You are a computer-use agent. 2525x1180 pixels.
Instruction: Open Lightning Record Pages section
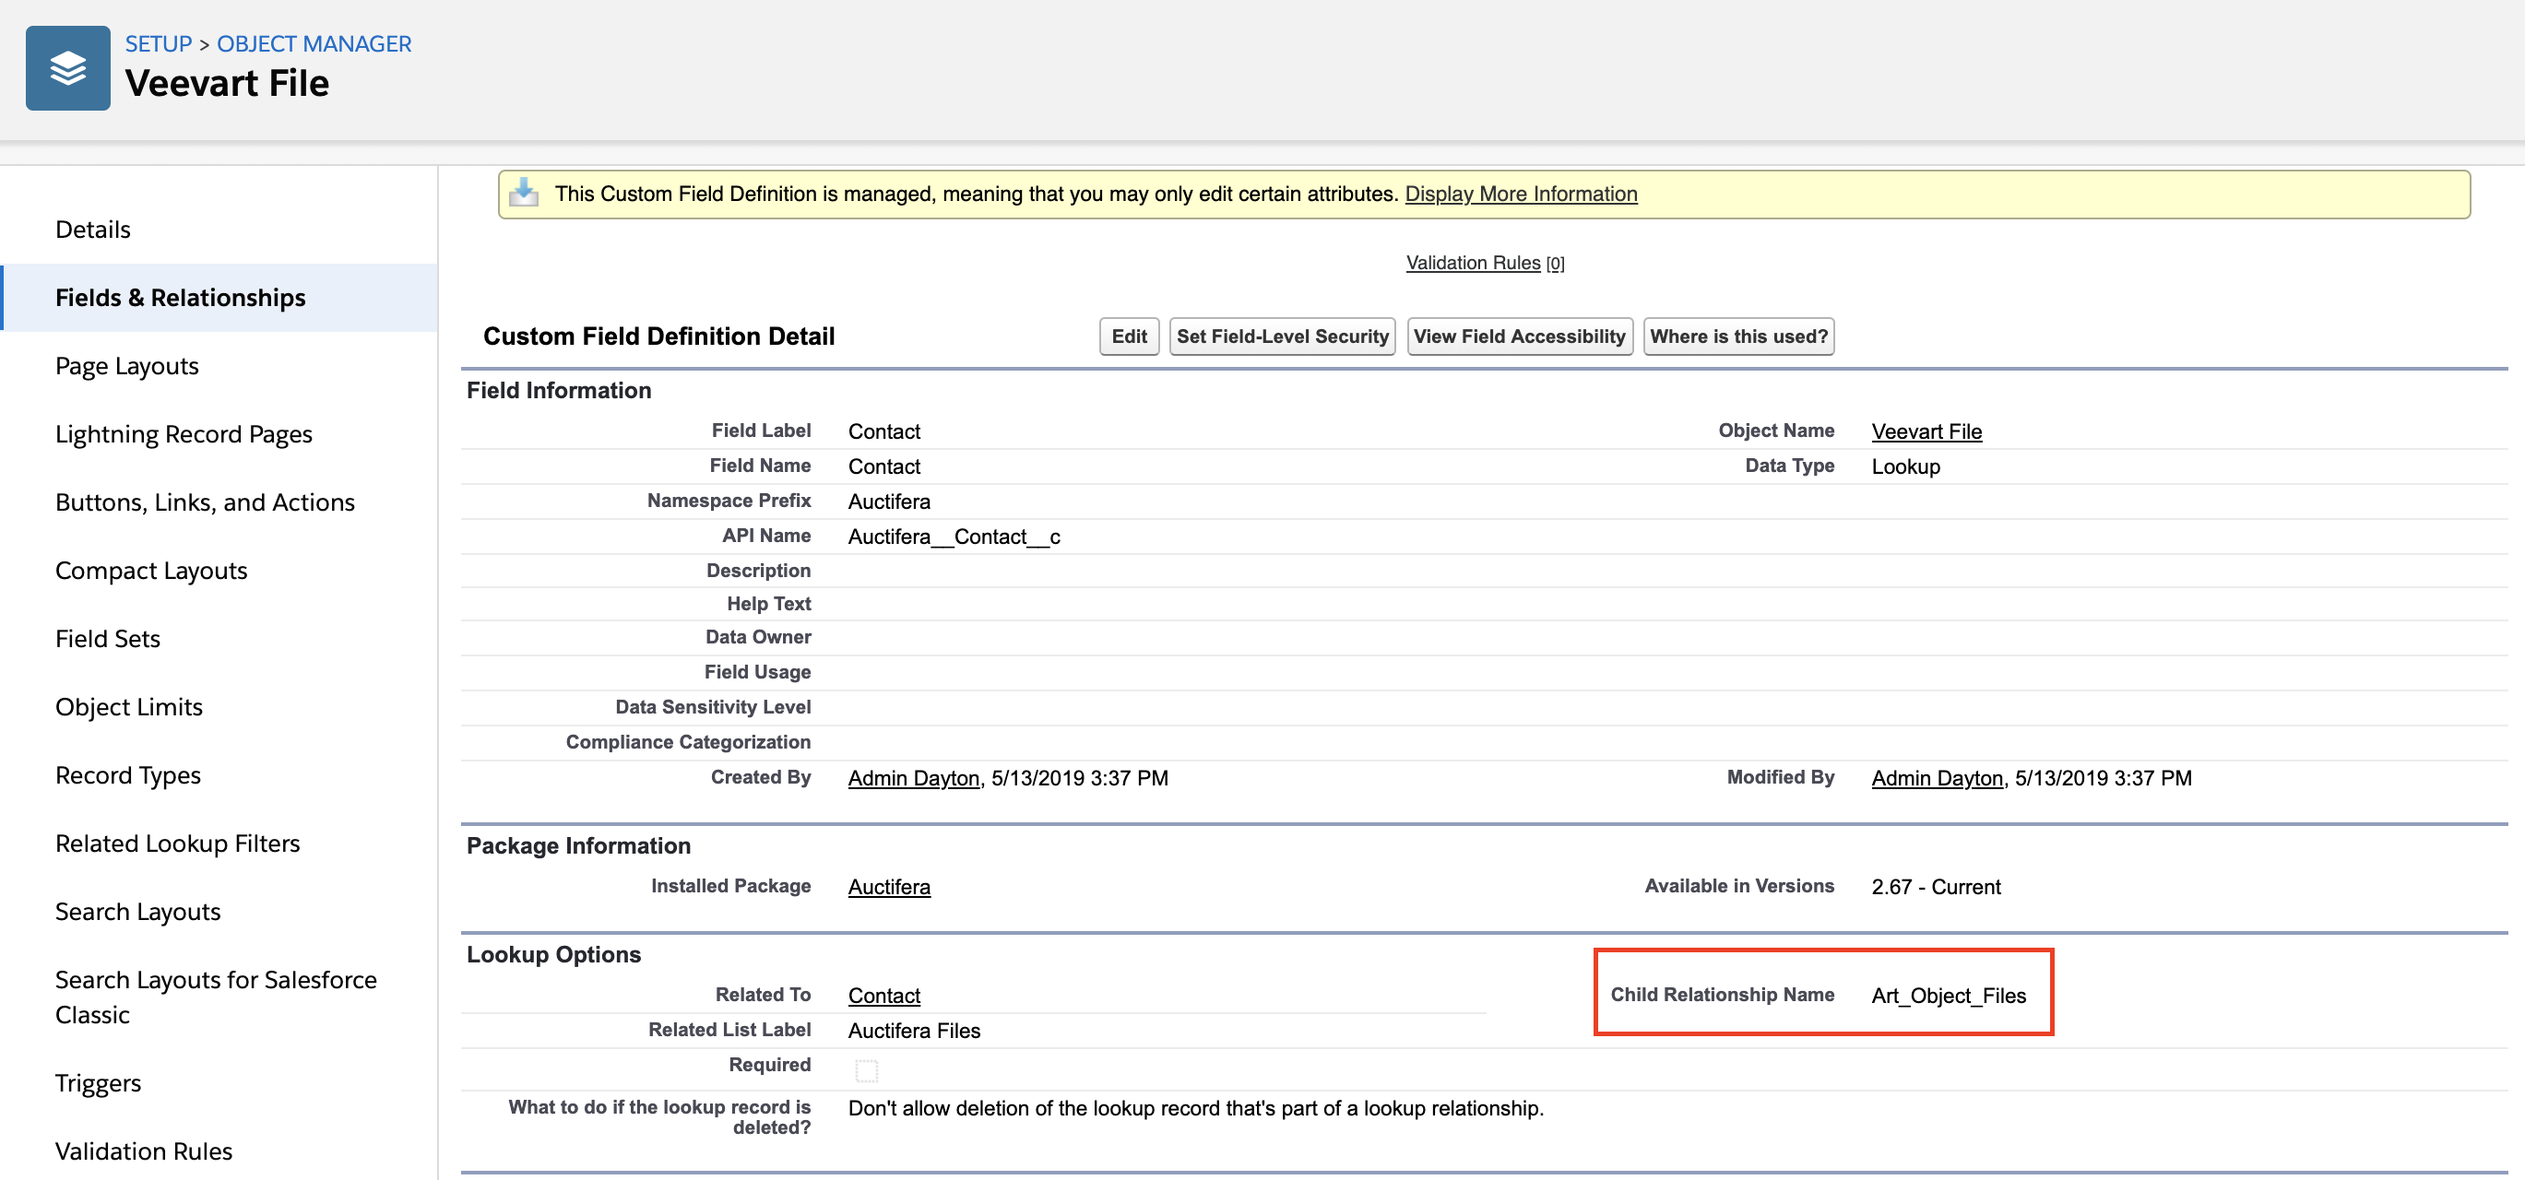pos(184,433)
